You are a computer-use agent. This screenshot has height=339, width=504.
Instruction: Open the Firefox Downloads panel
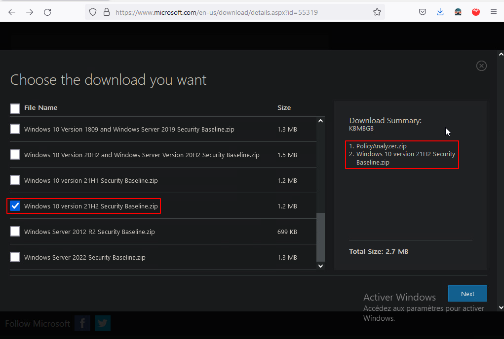pos(440,12)
